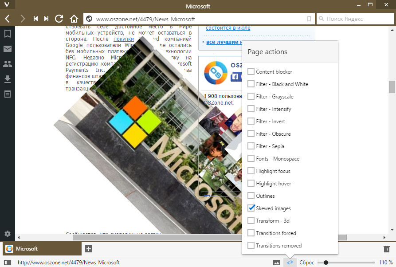Enable Highlight focus
Screen dimensions: 396x267
pyautogui.click(x=251, y=171)
